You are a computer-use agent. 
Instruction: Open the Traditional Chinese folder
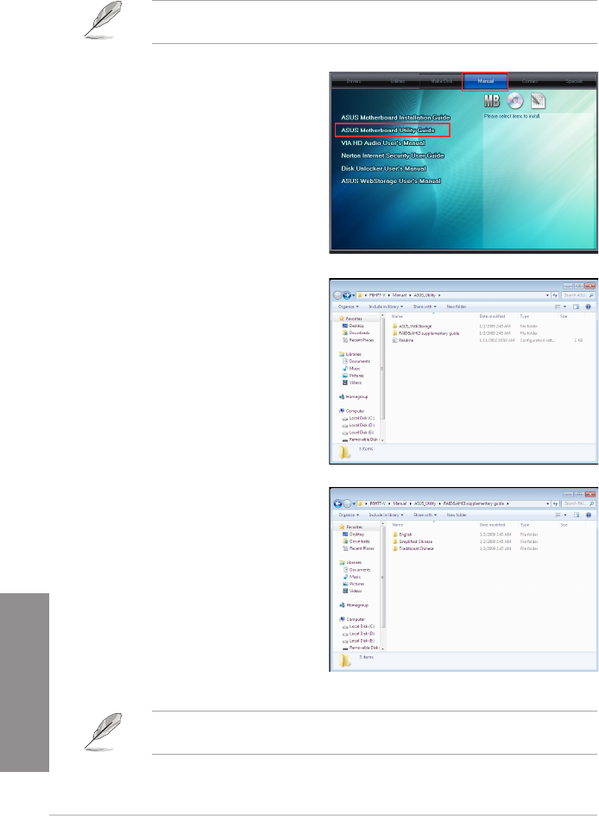(x=413, y=548)
